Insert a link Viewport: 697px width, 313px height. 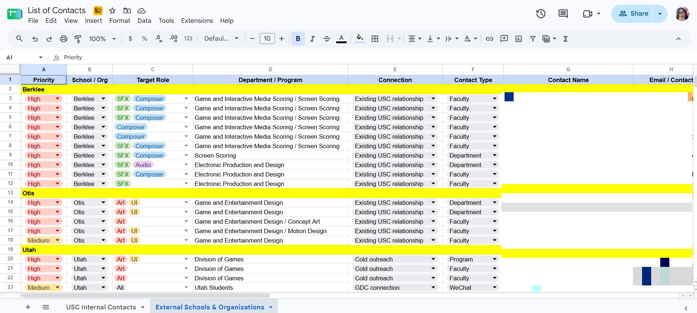click(490, 39)
